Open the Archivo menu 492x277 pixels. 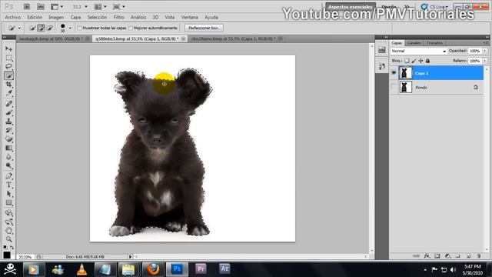point(13,17)
